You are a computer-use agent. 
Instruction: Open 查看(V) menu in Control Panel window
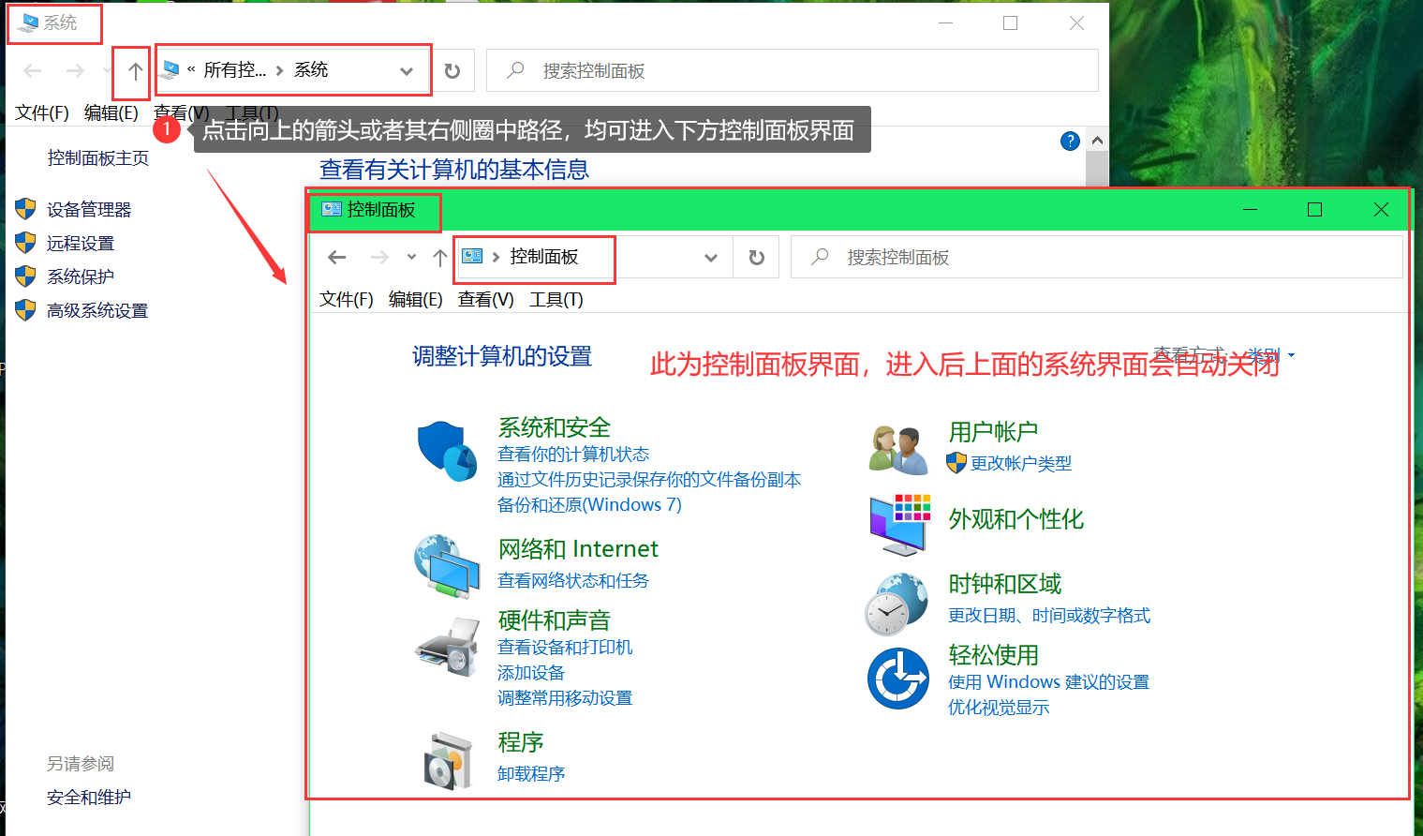coord(486,299)
